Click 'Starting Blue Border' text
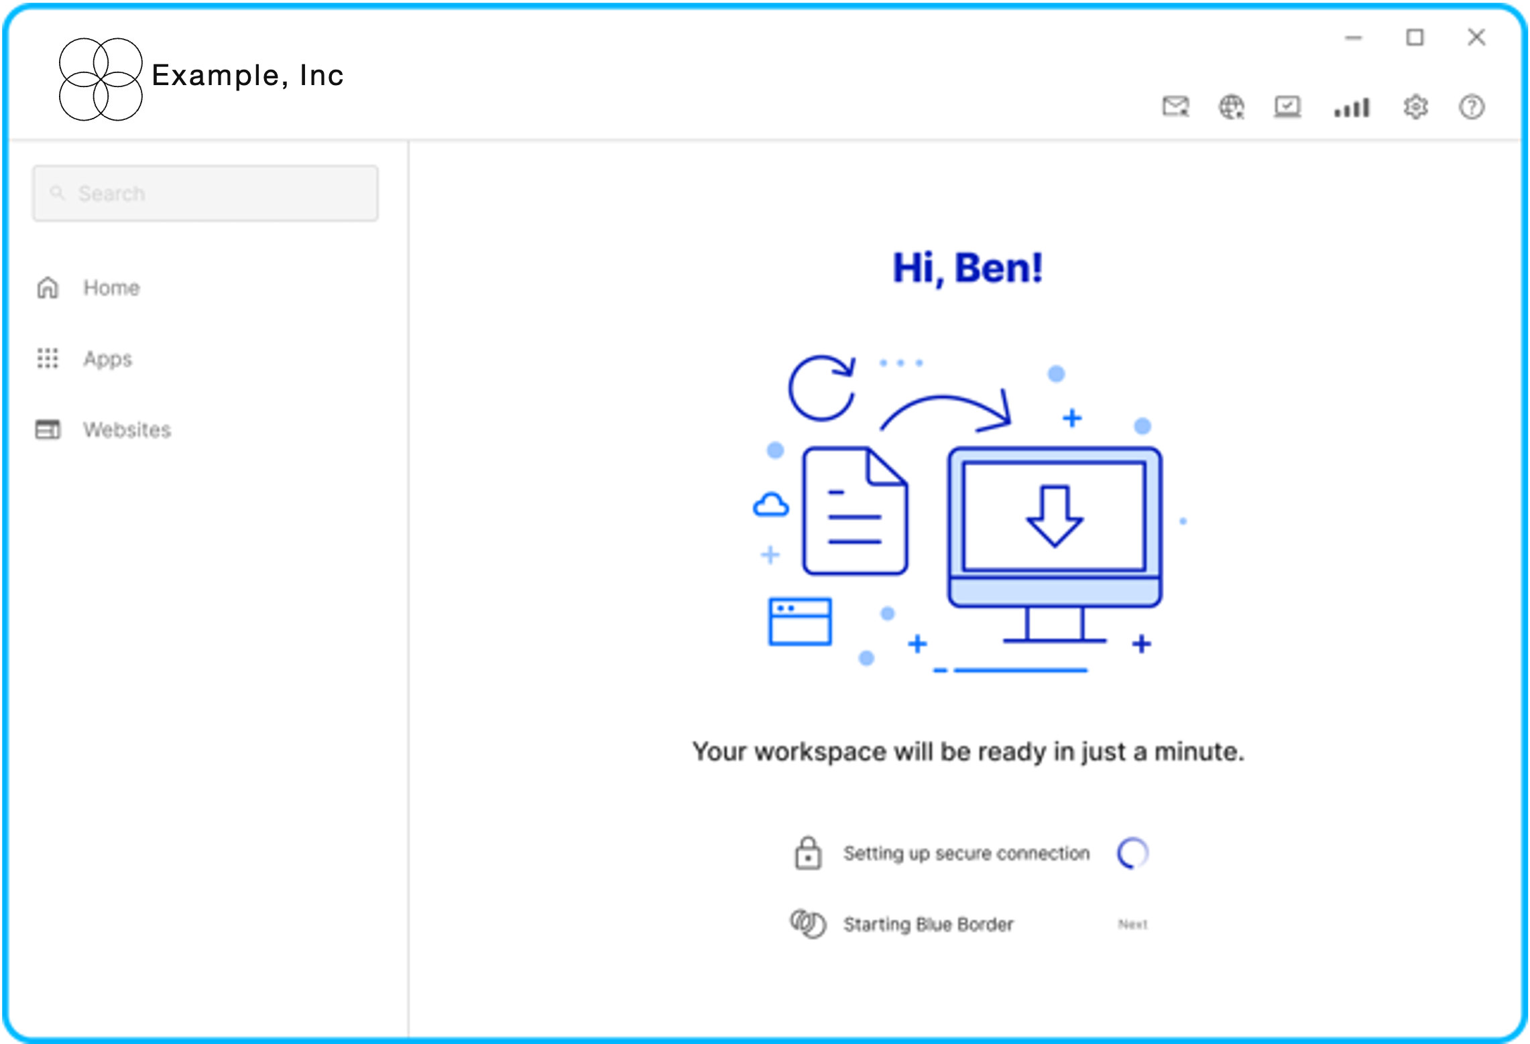Viewport: 1530px width, 1044px height. [x=928, y=924]
